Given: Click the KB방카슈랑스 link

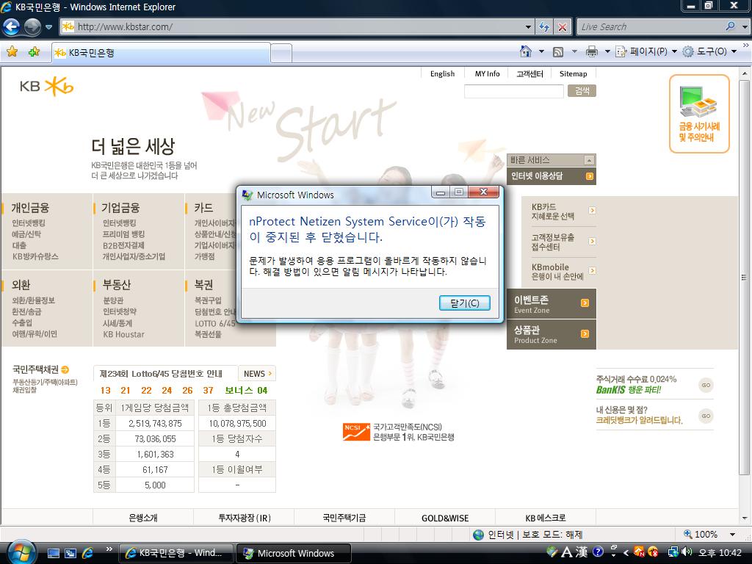Looking at the screenshot, I should tap(35, 256).
